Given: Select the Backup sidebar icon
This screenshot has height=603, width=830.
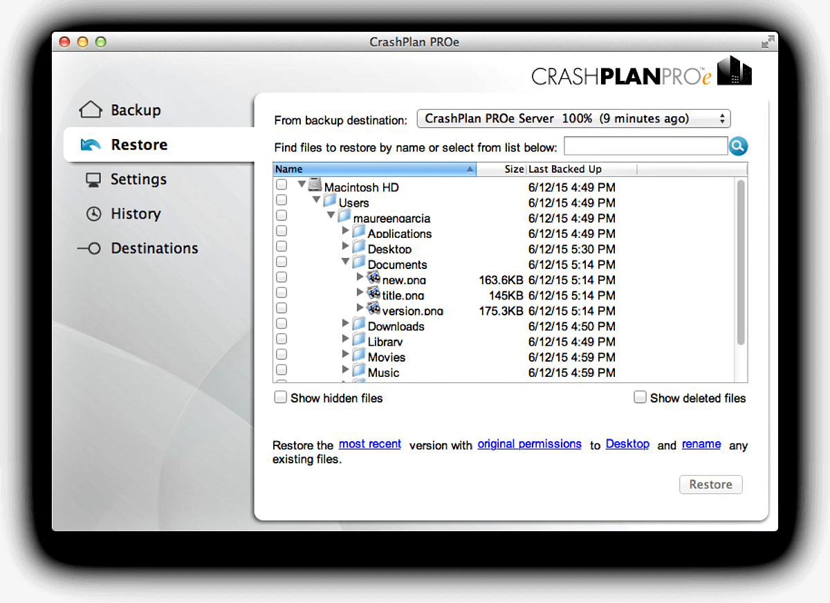Looking at the screenshot, I should (91, 109).
